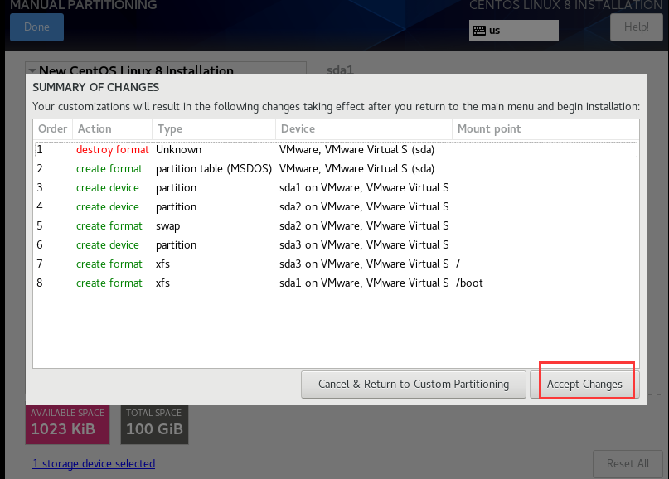Select the Unknown type cell
The width and height of the screenshot is (669, 479).
178,150
